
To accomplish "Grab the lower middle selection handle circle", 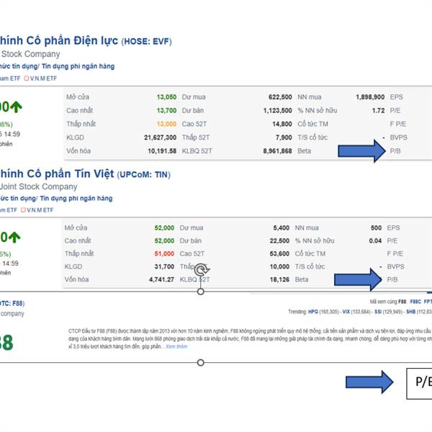I will coord(201,363).
